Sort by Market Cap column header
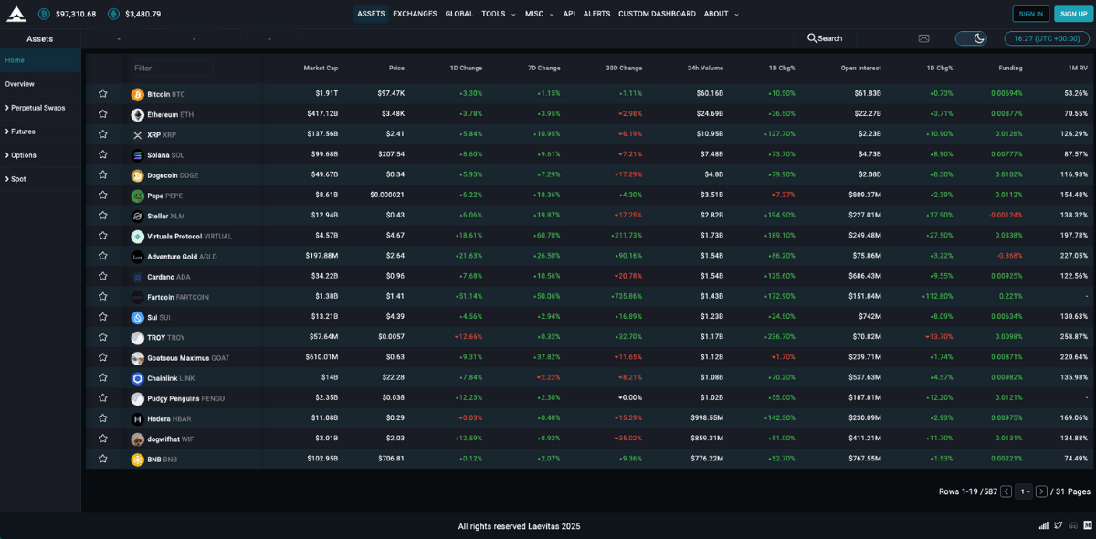 (x=321, y=68)
